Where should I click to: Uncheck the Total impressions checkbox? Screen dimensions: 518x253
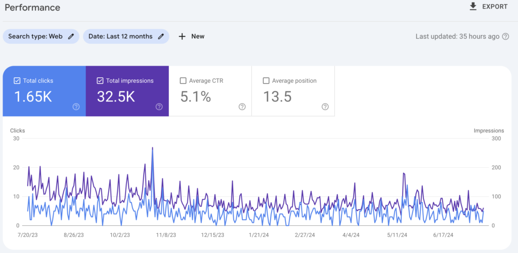pos(100,81)
